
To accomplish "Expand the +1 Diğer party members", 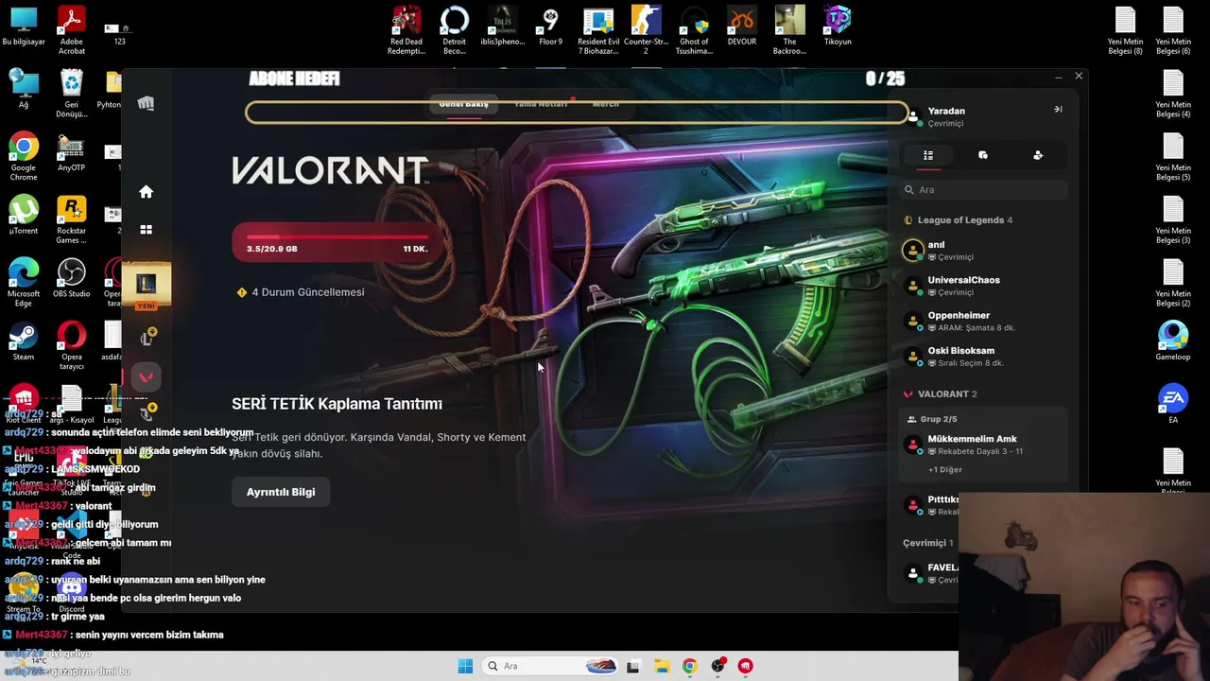I will point(945,469).
